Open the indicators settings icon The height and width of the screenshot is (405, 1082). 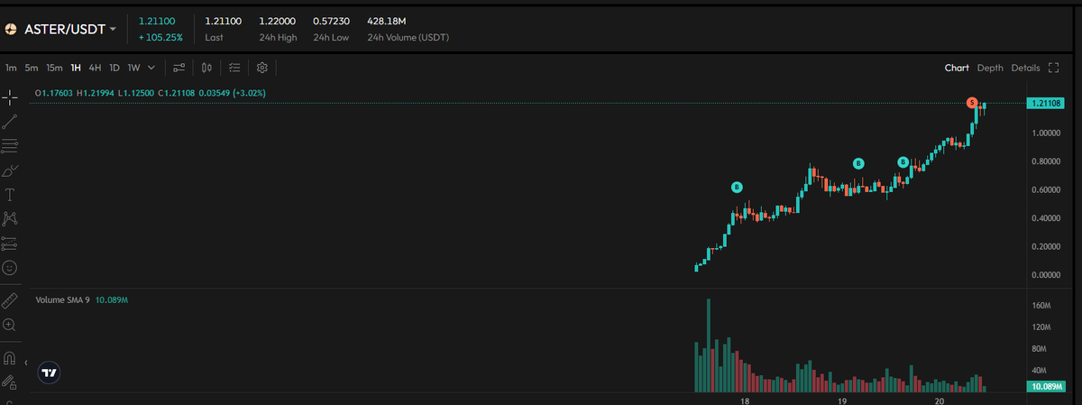click(x=179, y=67)
